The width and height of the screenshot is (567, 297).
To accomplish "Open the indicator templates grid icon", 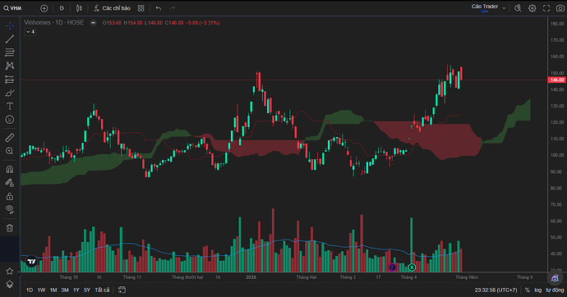I will pyautogui.click(x=141, y=8).
